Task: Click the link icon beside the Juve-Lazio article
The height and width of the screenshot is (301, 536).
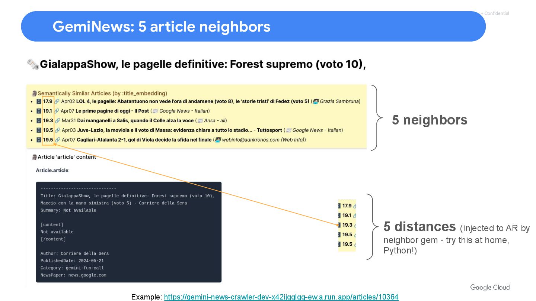Action: (58, 130)
